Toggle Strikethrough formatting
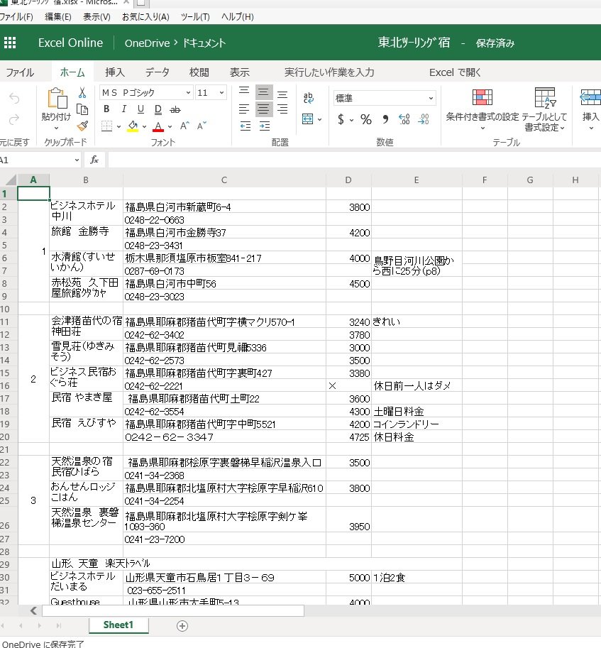The image size is (601, 648). (x=175, y=109)
